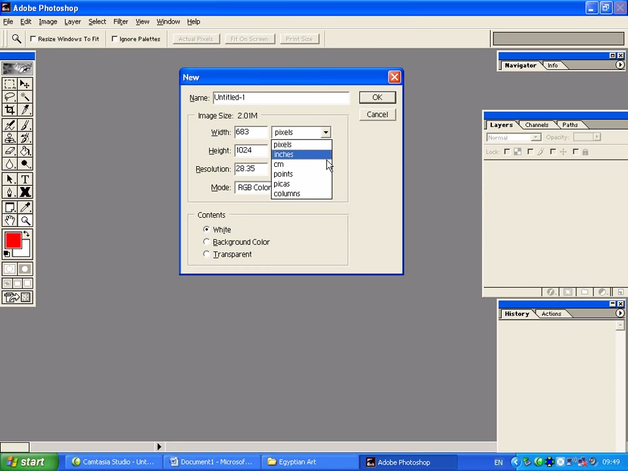Pick the Notes tool

10,207
